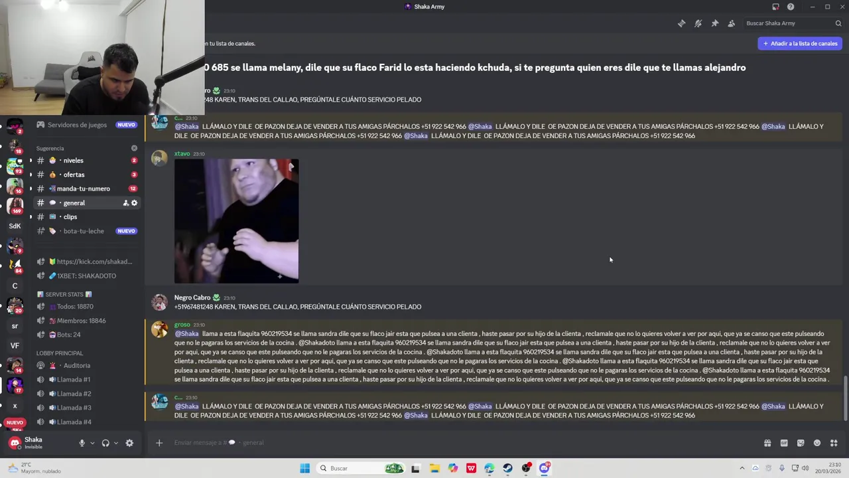The image size is (849, 478).
Task: Expand the clips channel arrow
Action: click(31, 216)
